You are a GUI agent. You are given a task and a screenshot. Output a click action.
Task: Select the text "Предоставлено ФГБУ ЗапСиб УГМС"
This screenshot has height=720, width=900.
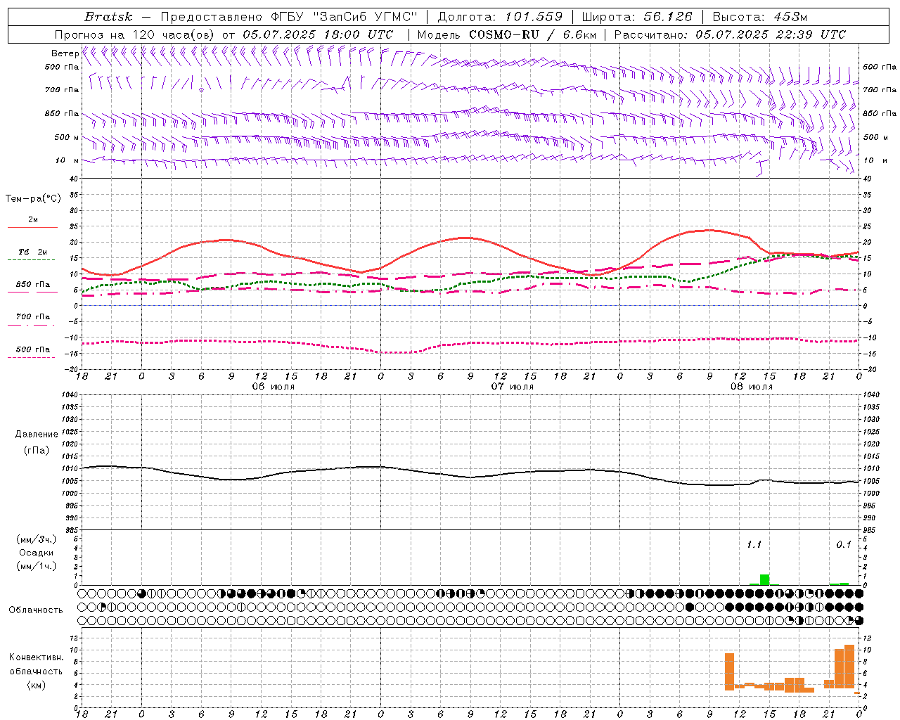point(289,17)
